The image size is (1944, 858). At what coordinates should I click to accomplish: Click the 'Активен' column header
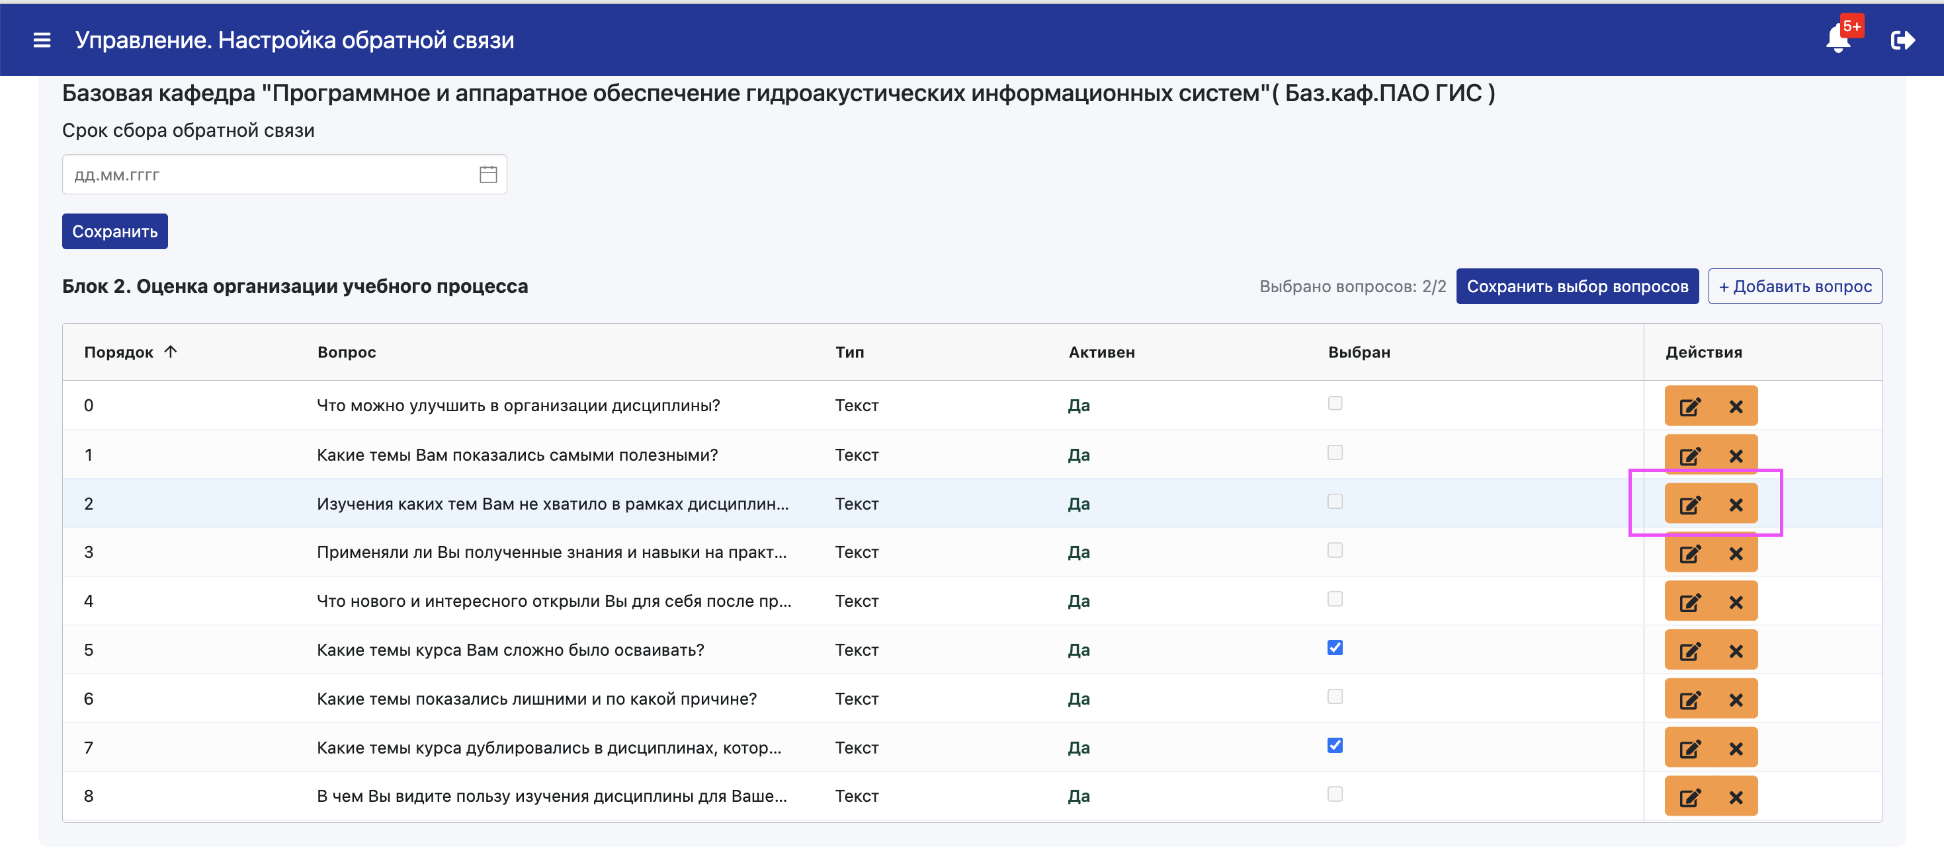1101,352
